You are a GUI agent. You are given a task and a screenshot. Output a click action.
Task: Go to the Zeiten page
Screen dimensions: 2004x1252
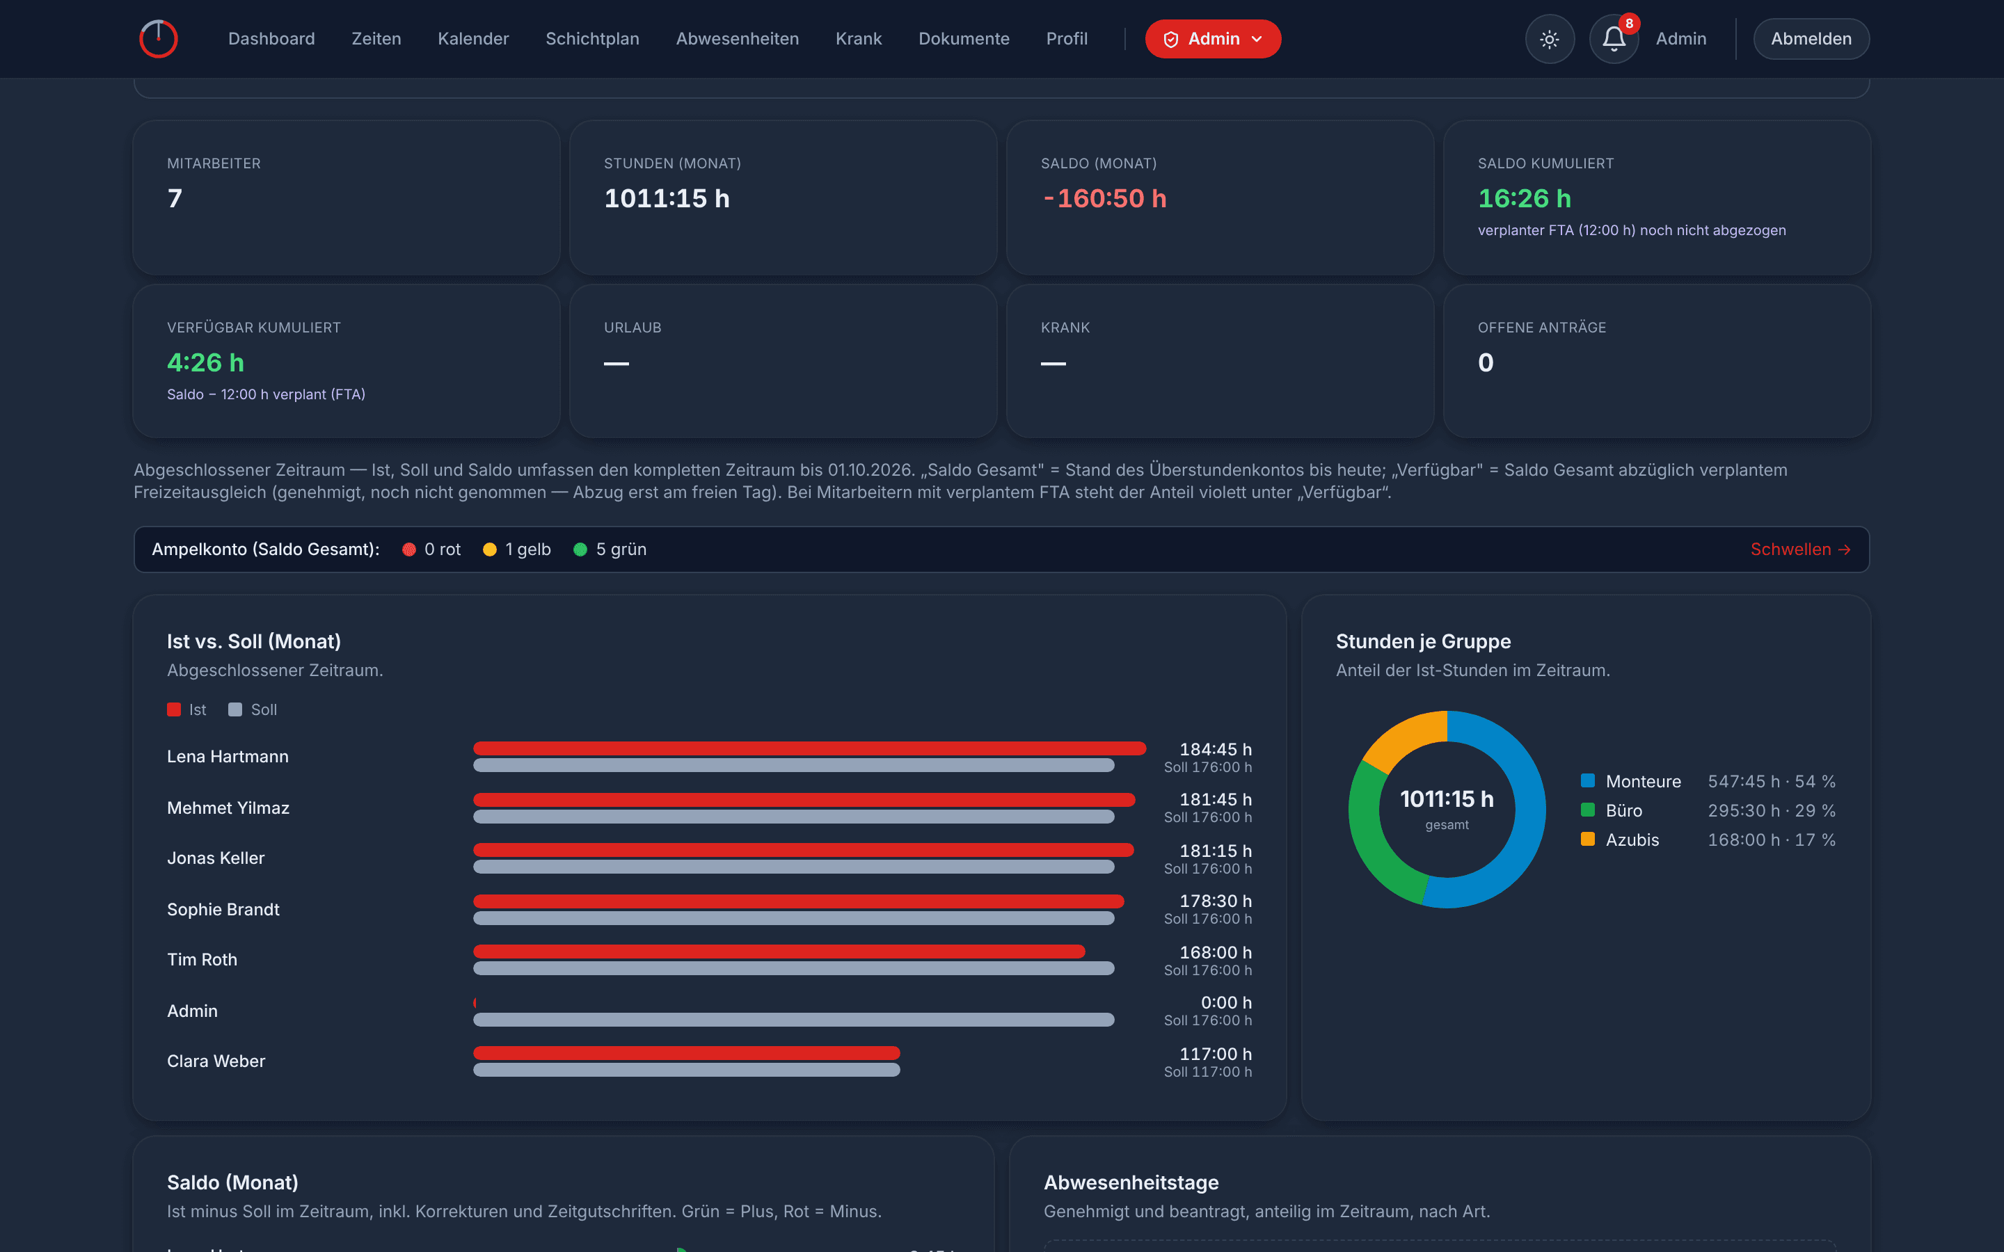(376, 39)
